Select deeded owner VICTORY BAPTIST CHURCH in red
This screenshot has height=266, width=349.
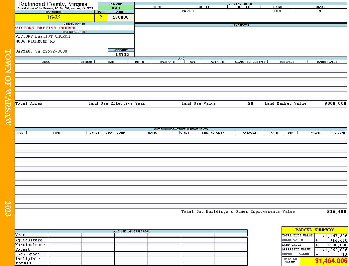(46, 28)
